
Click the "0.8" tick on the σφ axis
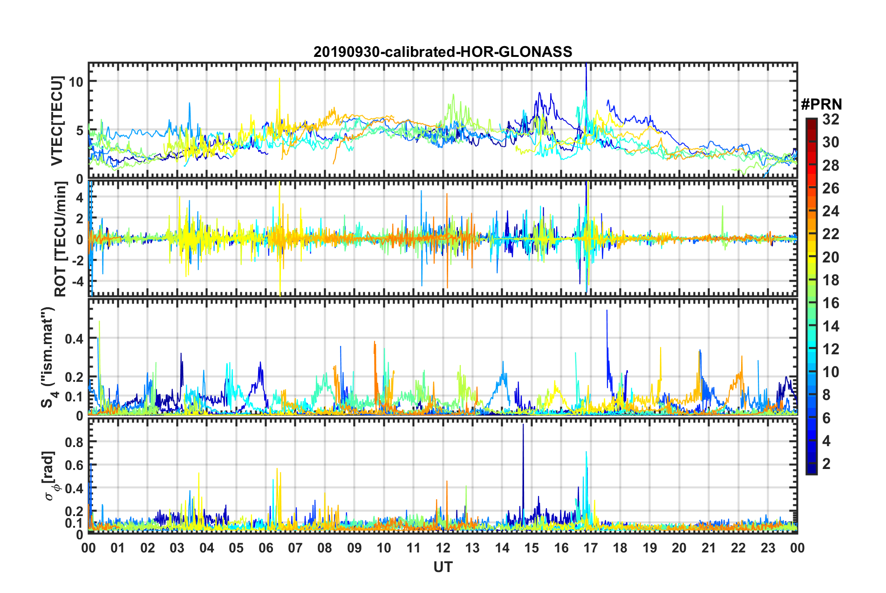[75, 441]
